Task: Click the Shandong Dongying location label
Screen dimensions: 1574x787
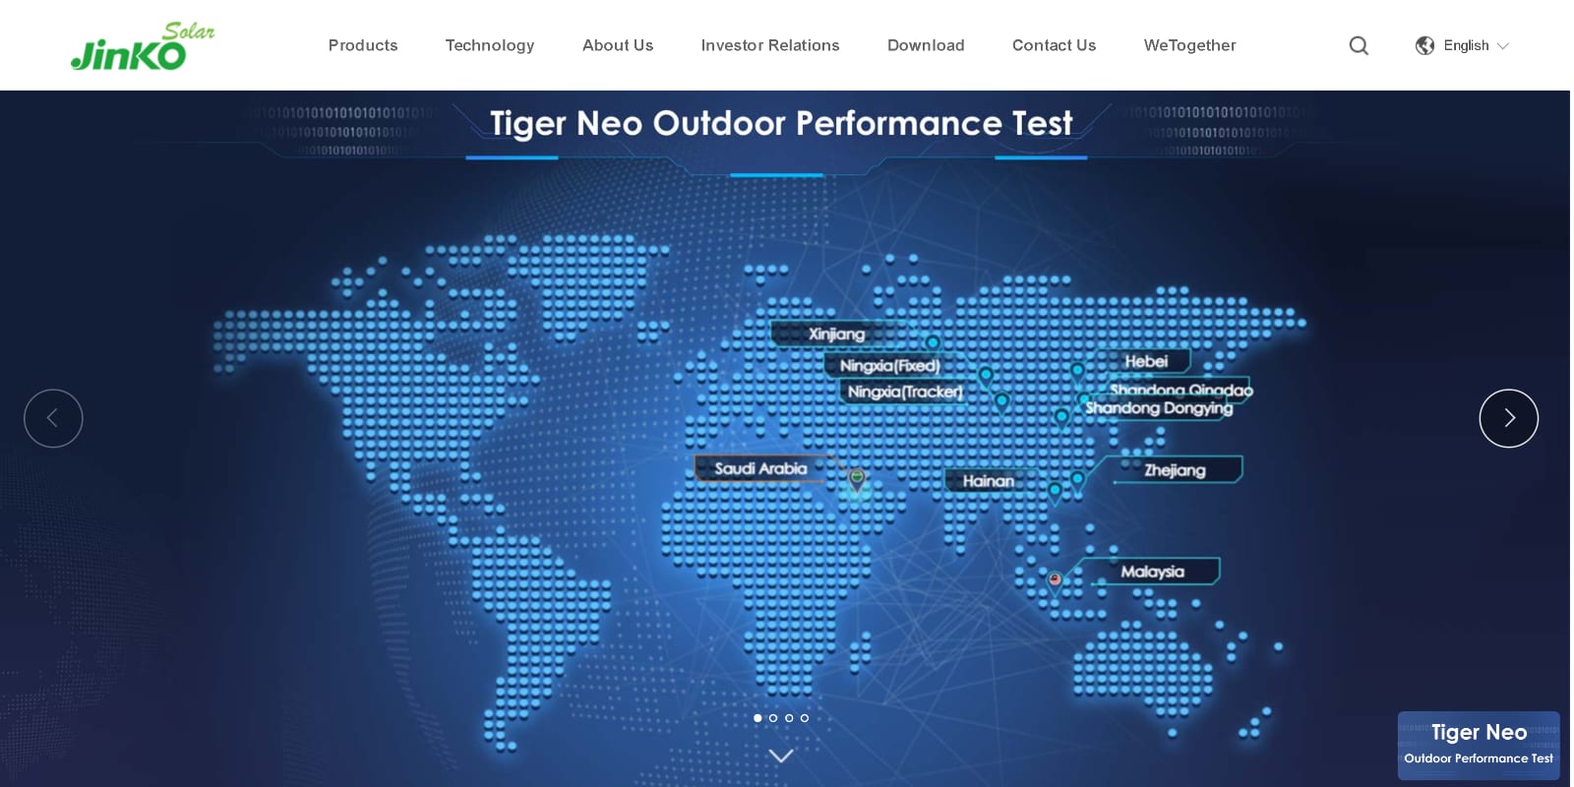Action: tap(1159, 408)
